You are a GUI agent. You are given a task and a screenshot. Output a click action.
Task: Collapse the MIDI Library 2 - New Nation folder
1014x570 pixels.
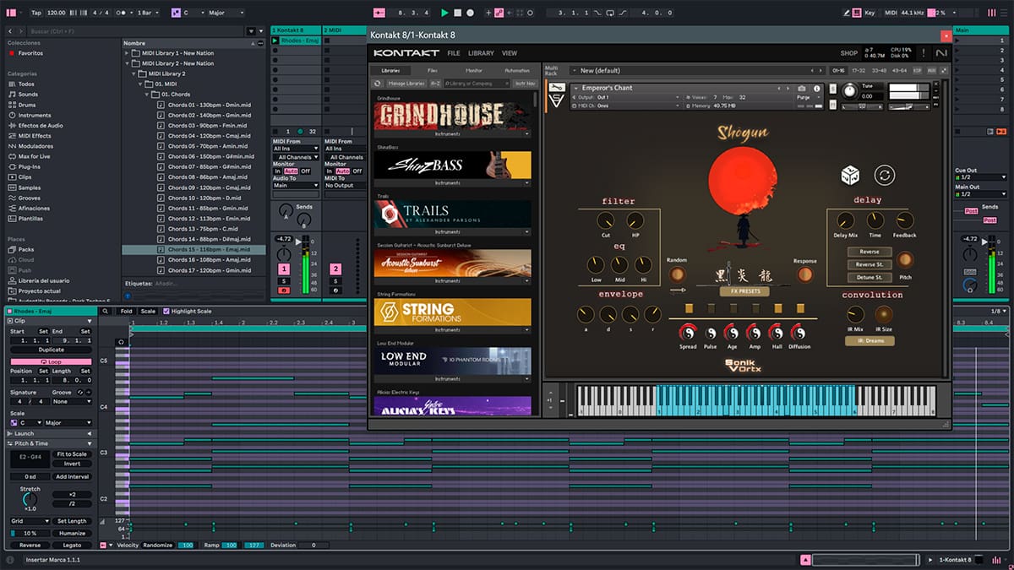coord(128,63)
